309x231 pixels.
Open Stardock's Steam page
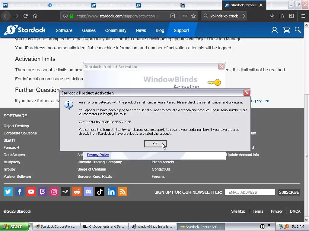click(x=65, y=192)
